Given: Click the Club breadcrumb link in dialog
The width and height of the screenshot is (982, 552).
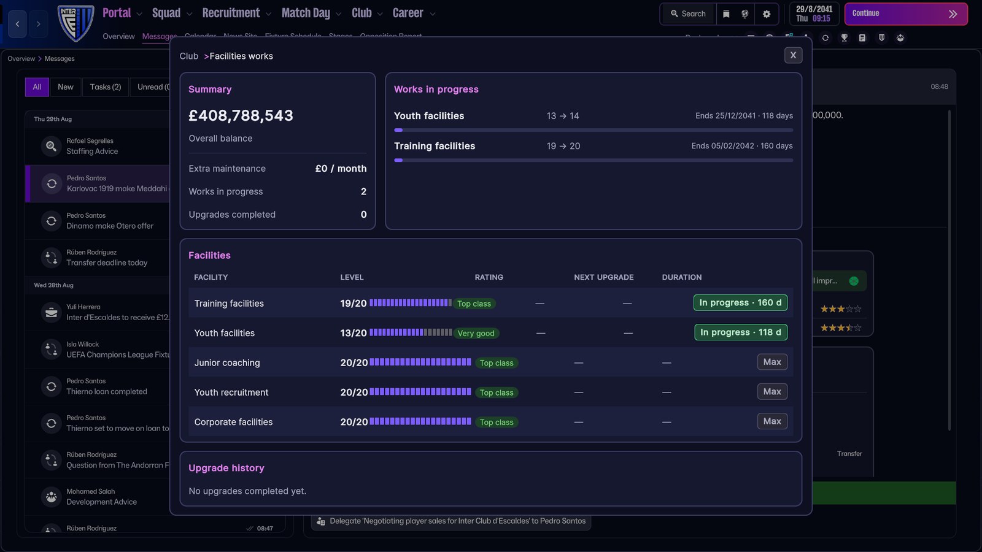Looking at the screenshot, I should [189, 56].
